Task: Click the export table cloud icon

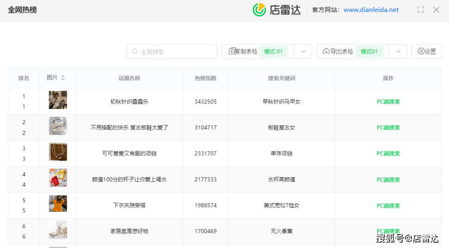Action: tap(326, 52)
